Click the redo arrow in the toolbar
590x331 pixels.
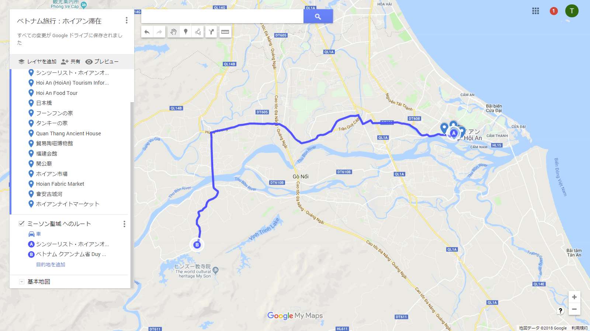coord(159,32)
